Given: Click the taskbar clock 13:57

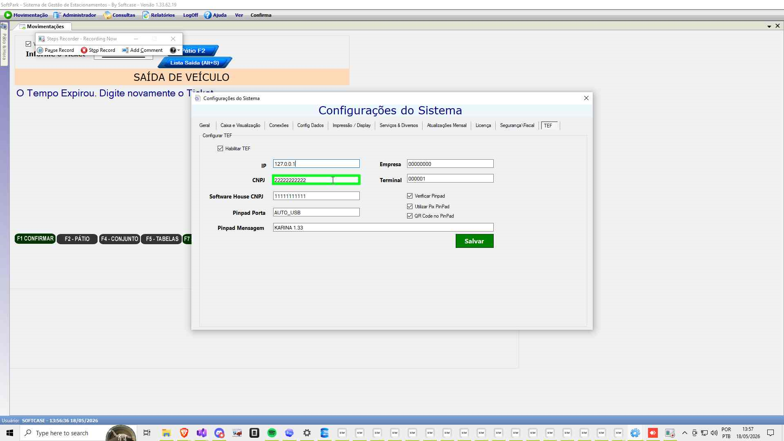Looking at the screenshot, I should click(748, 433).
